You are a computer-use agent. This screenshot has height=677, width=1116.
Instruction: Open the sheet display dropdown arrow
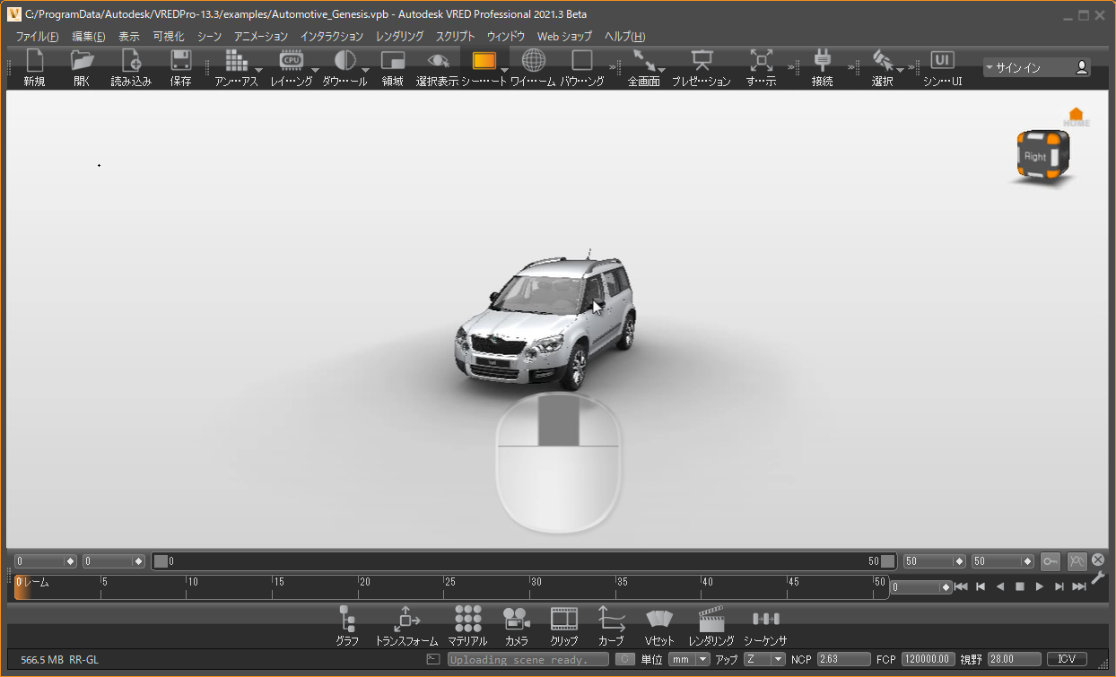tap(504, 70)
